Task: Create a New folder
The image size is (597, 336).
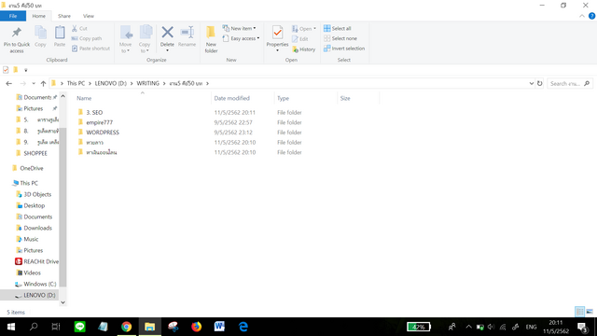Action: pos(211,39)
